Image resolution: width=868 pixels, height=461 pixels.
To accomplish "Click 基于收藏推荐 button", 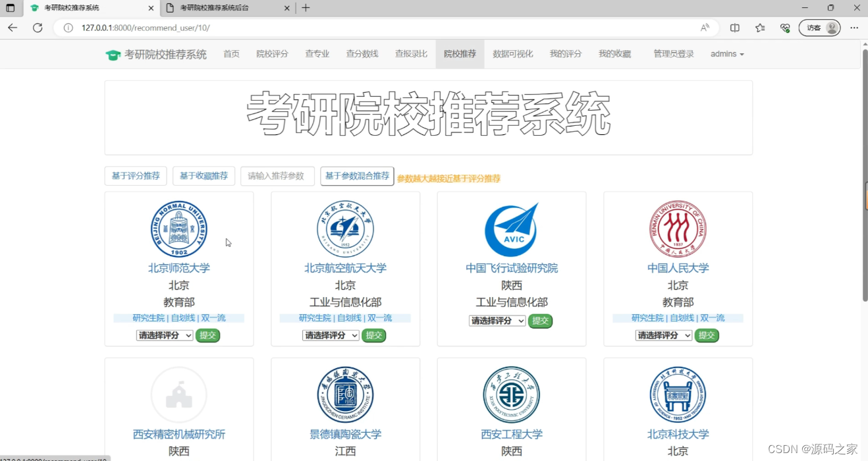I will pyautogui.click(x=203, y=176).
